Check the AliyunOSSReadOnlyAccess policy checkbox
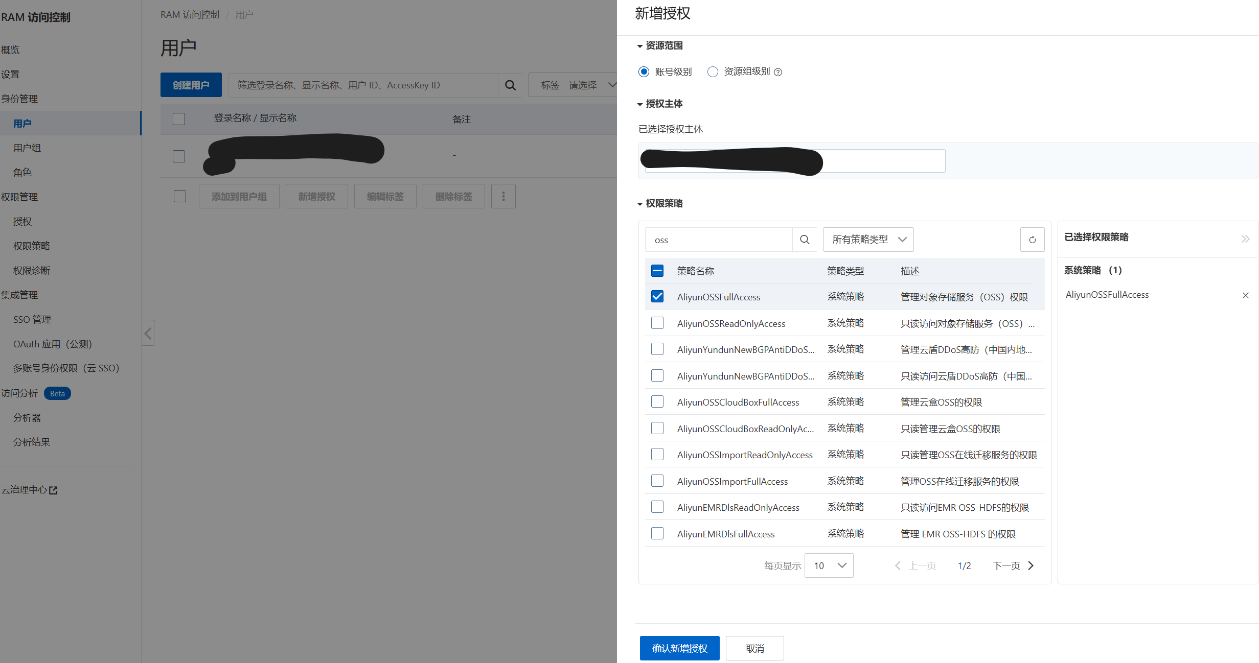 click(657, 323)
